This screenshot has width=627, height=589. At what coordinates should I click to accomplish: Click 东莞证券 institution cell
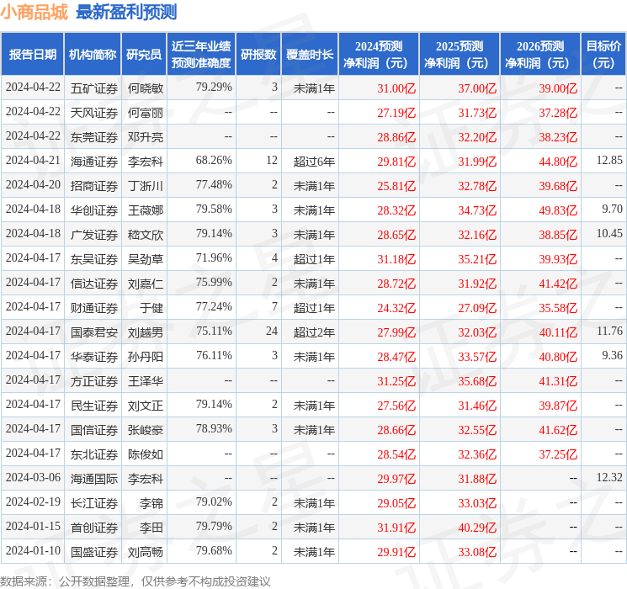pos(94,137)
